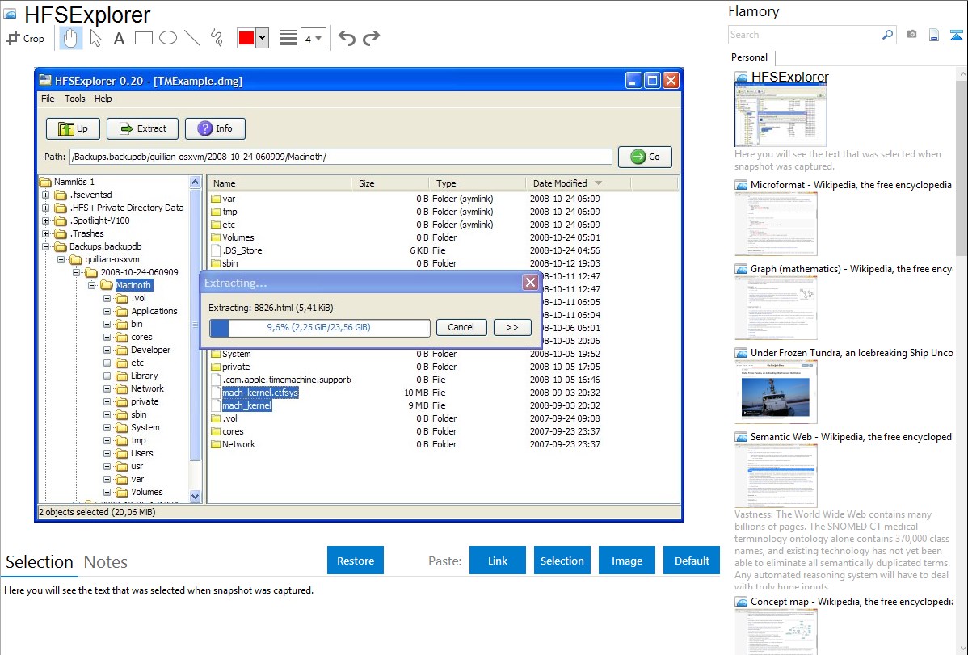Select the Network folder icon in tree
This screenshot has height=655, width=968.
coord(122,389)
